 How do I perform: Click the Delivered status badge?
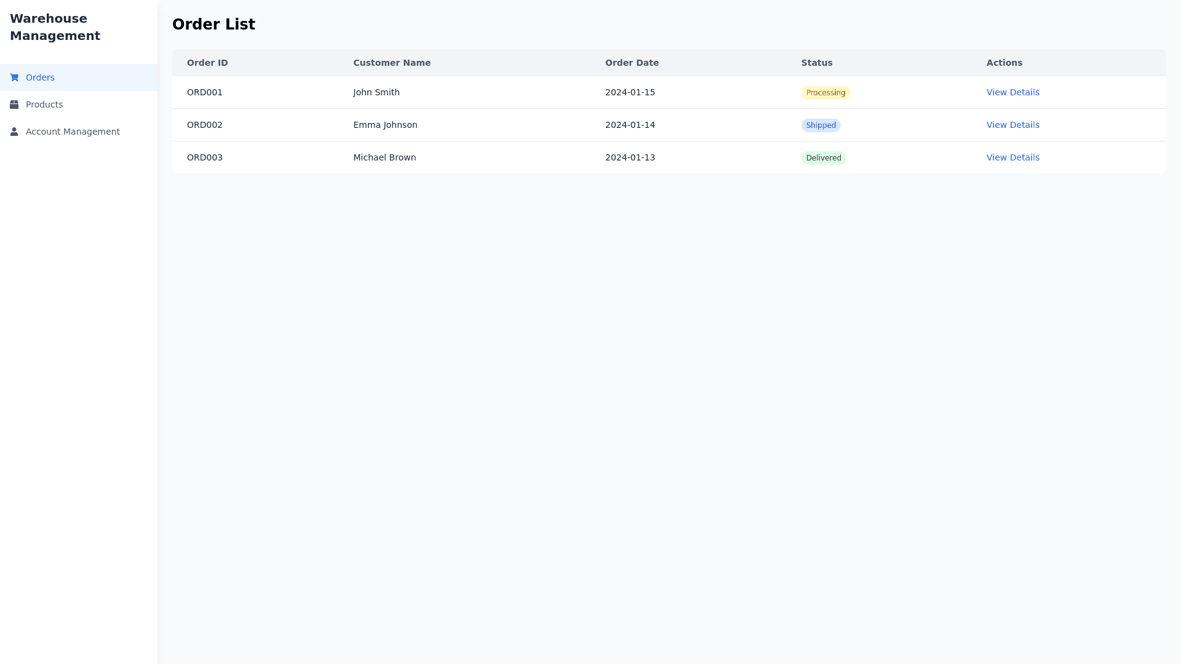click(x=823, y=158)
